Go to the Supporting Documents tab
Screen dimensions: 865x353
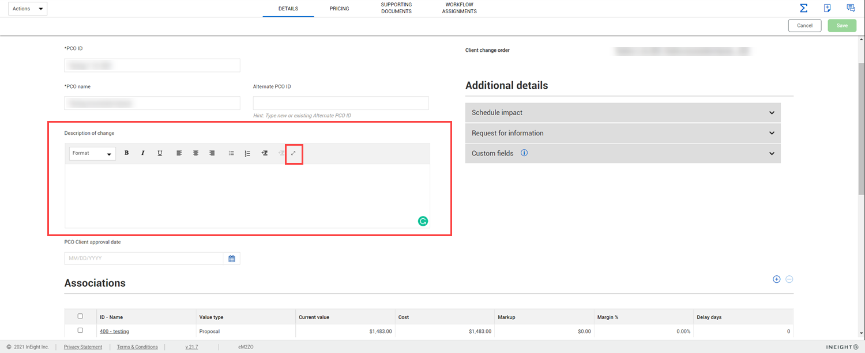[396, 8]
